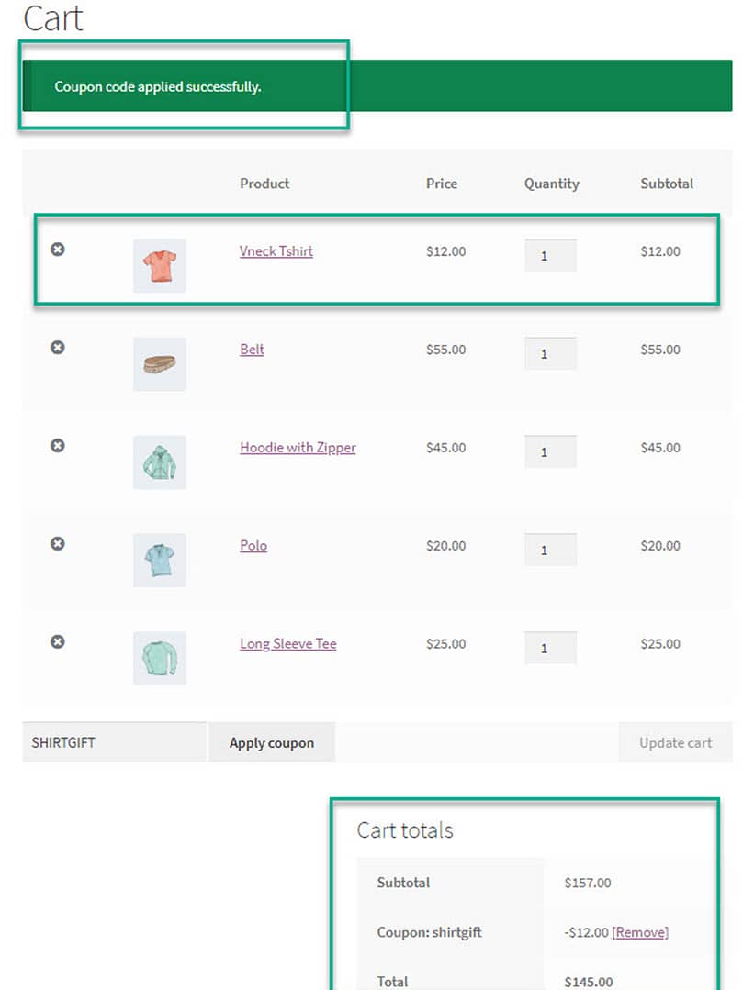
Task: Delete Hoodie with Zipper from cart
Action: (x=58, y=446)
